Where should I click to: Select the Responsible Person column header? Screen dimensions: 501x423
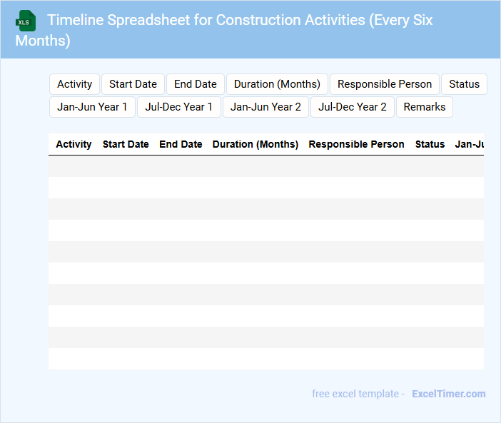pyautogui.click(x=356, y=144)
